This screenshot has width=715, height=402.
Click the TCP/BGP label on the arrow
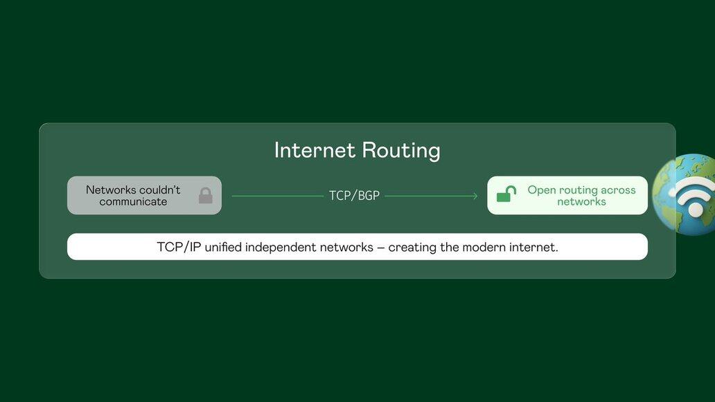click(x=354, y=196)
